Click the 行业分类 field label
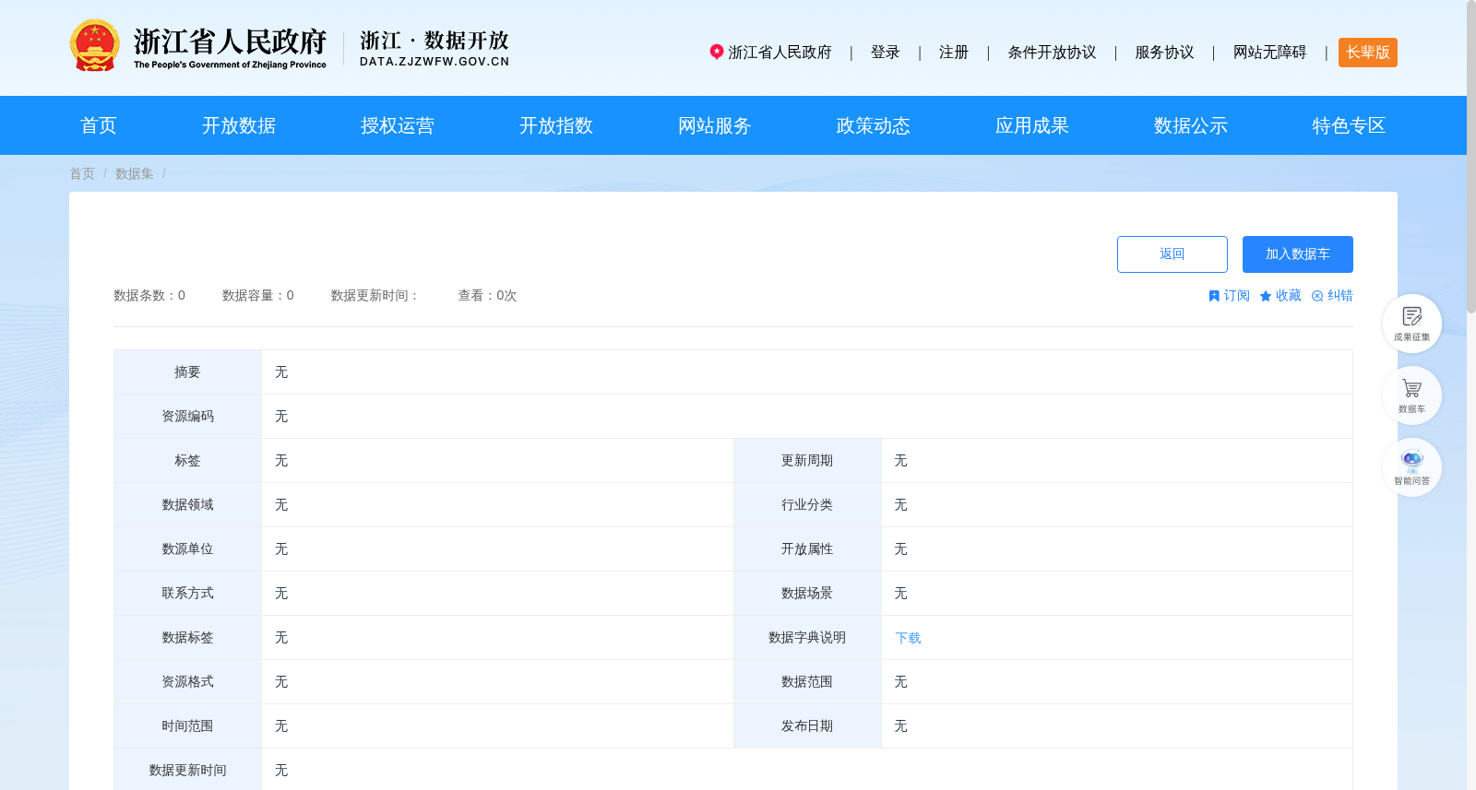Image resolution: width=1476 pixels, height=790 pixels. tap(807, 505)
